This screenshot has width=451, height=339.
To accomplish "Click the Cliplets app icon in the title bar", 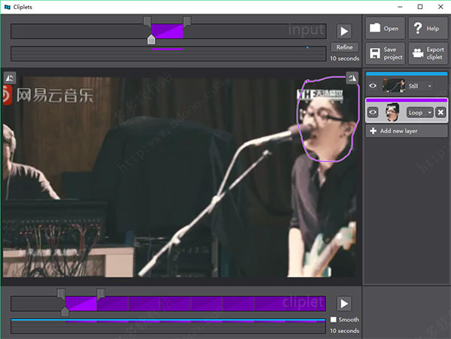I will 8,7.
